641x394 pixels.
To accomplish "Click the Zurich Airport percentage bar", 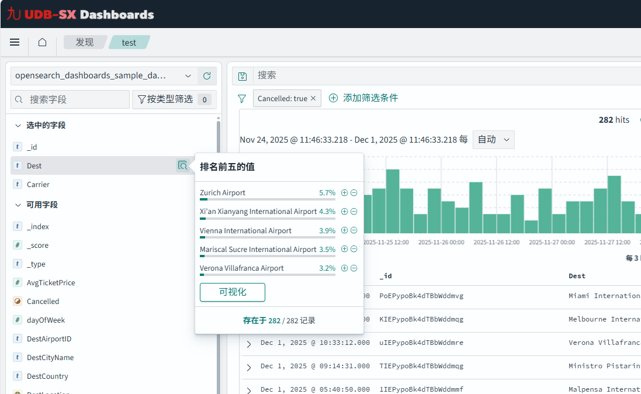I will 267,199.
